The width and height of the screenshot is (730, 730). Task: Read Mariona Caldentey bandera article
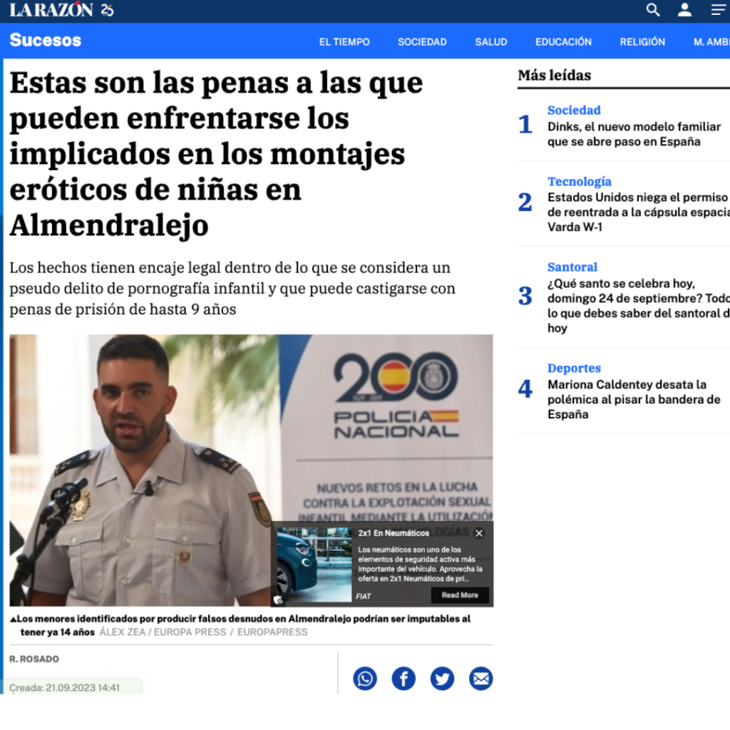(634, 399)
